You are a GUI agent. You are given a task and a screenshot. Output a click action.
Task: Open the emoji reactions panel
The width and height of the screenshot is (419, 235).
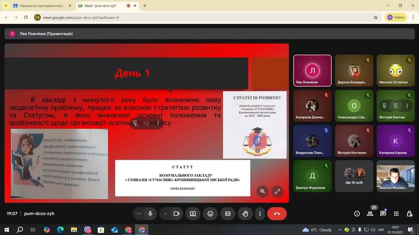click(x=210, y=214)
